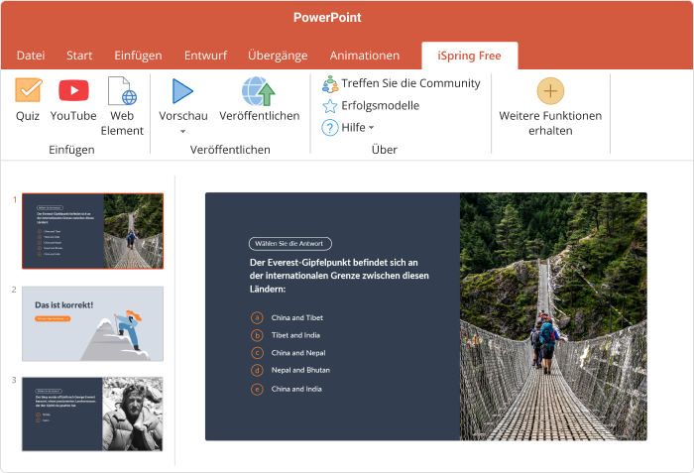The height and width of the screenshot is (473, 694).
Task: Click the YouTube icon in the ribbon
Action: click(x=73, y=91)
